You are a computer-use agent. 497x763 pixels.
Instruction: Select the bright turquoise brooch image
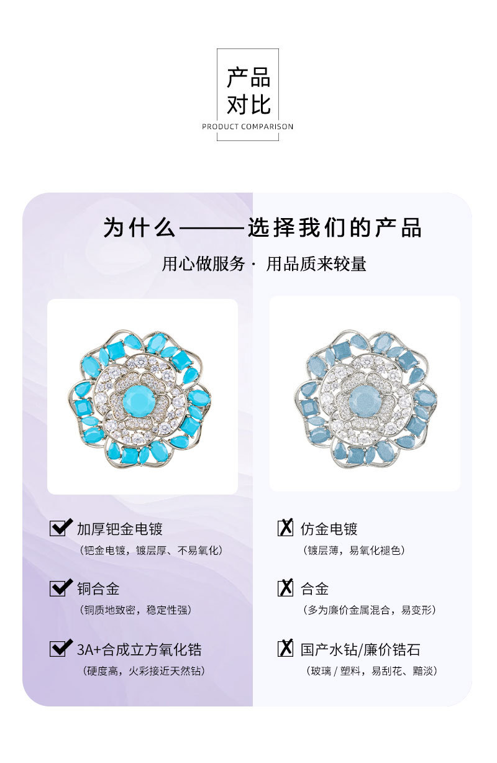143,396
